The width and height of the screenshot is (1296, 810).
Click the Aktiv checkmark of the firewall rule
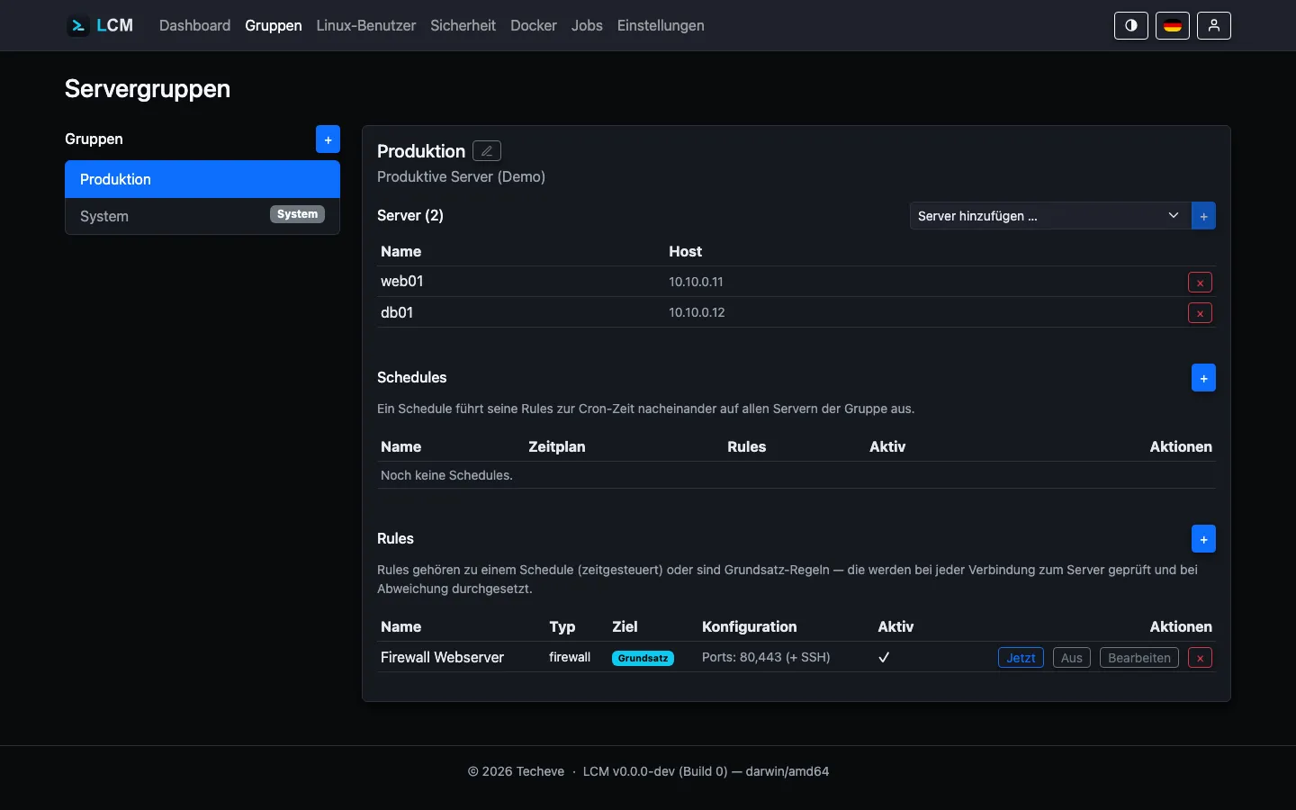[884, 657]
